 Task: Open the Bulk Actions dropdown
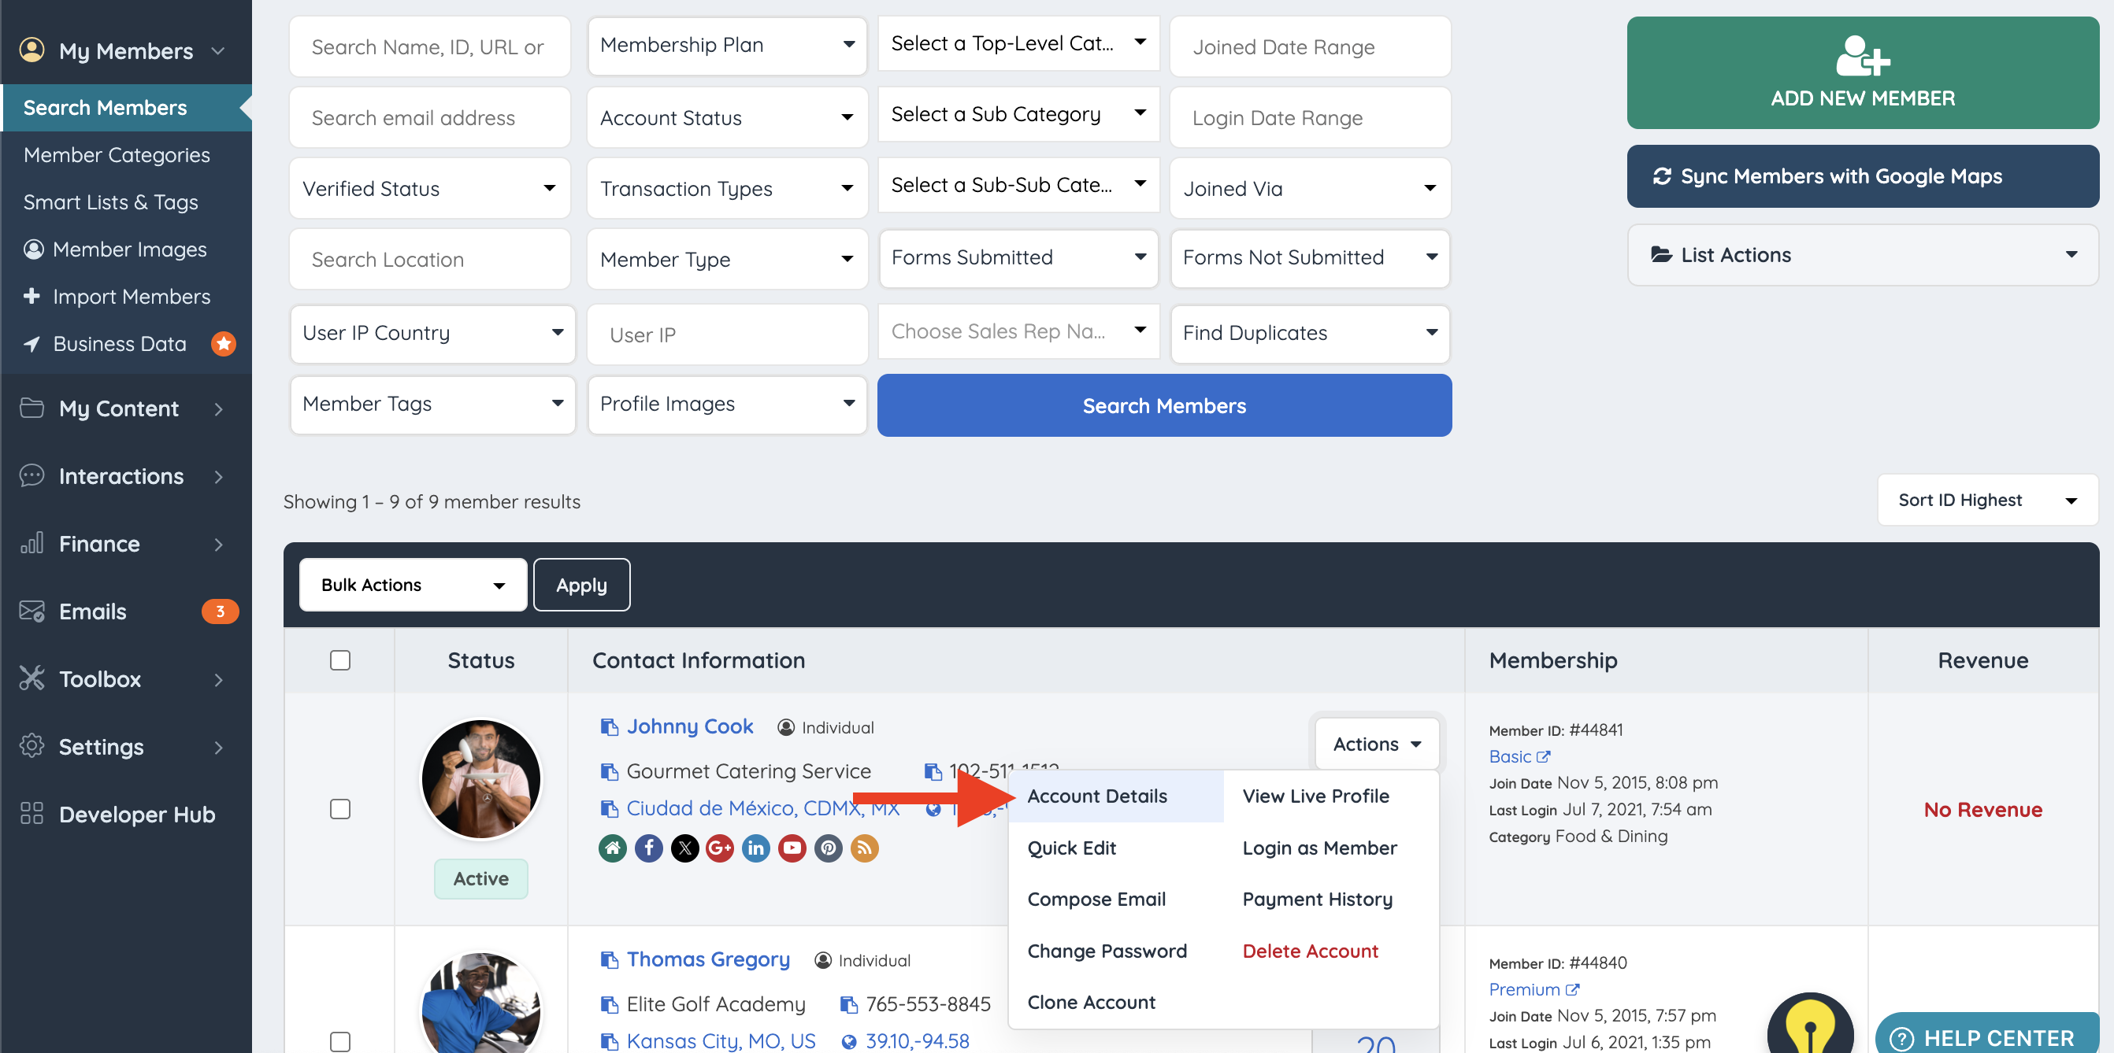tap(413, 585)
